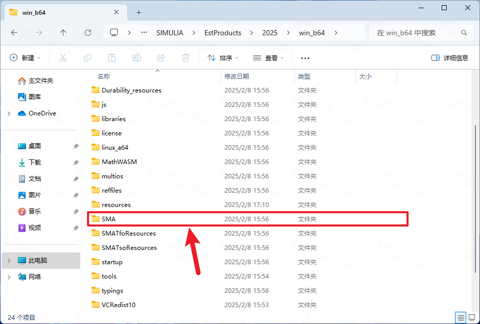Switch to large thumbnails view icon
The image size is (480, 324).
tap(472, 317)
